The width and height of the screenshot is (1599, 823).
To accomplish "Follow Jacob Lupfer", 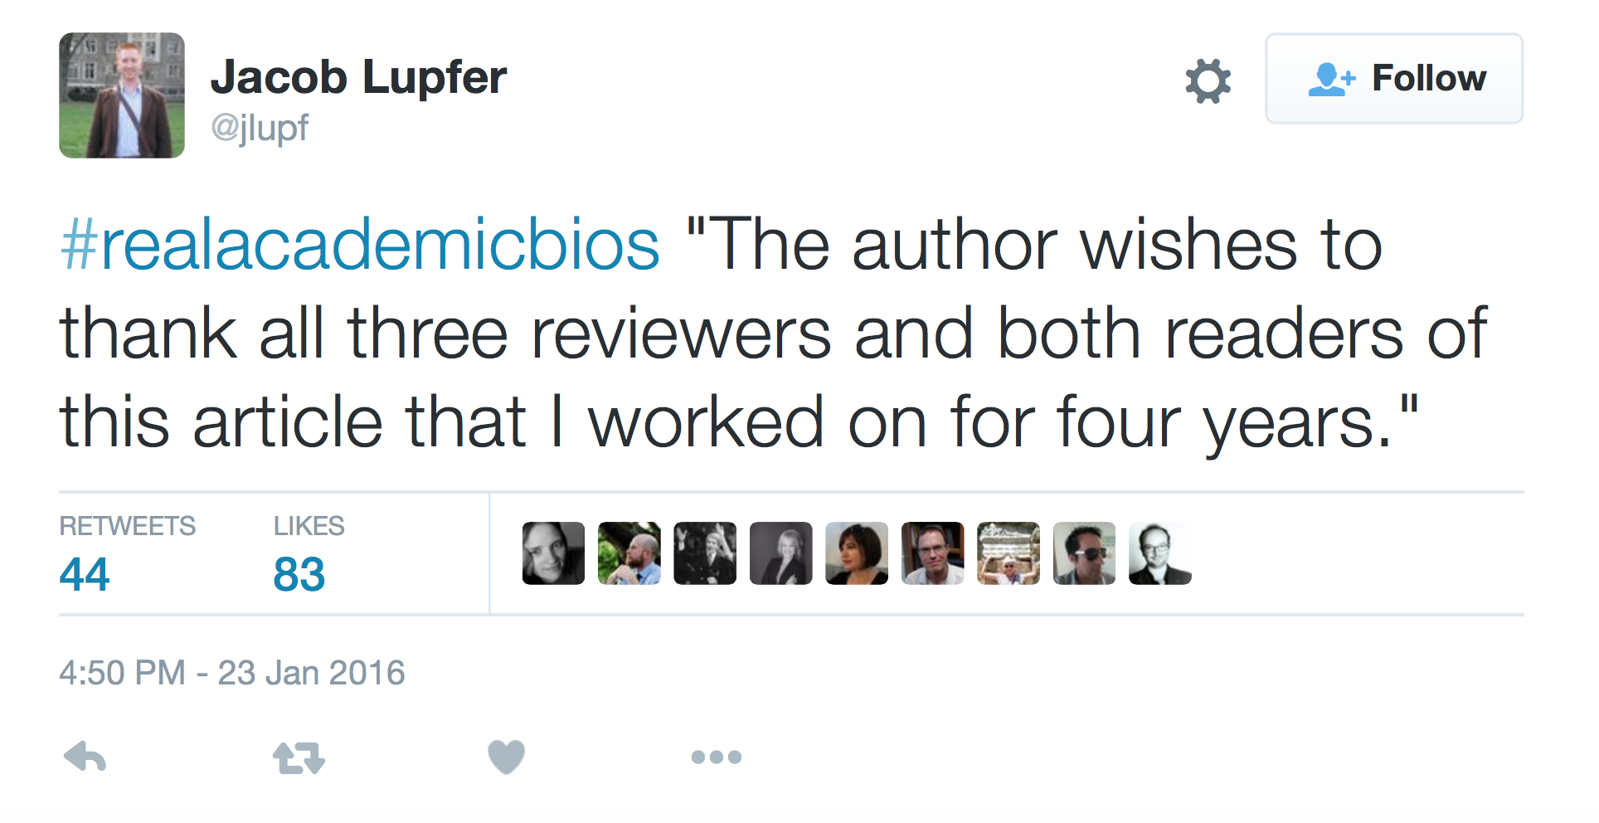I will pyautogui.click(x=1394, y=79).
